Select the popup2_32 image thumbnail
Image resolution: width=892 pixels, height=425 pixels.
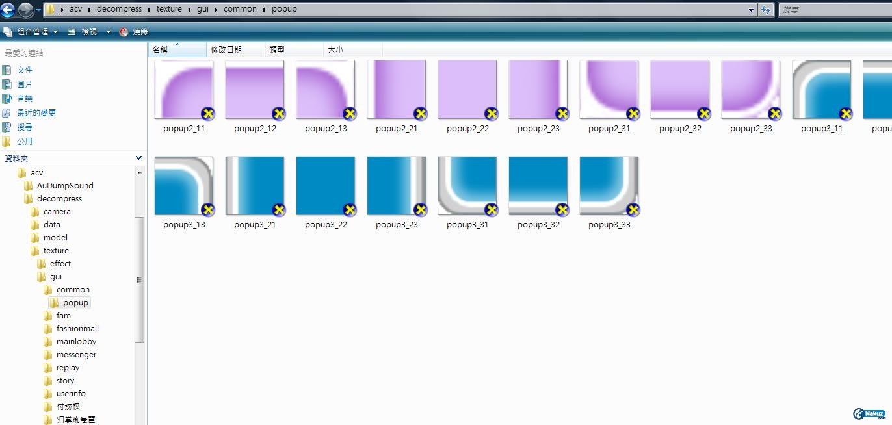(680, 90)
